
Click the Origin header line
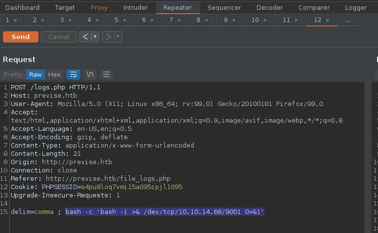(61, 162)
